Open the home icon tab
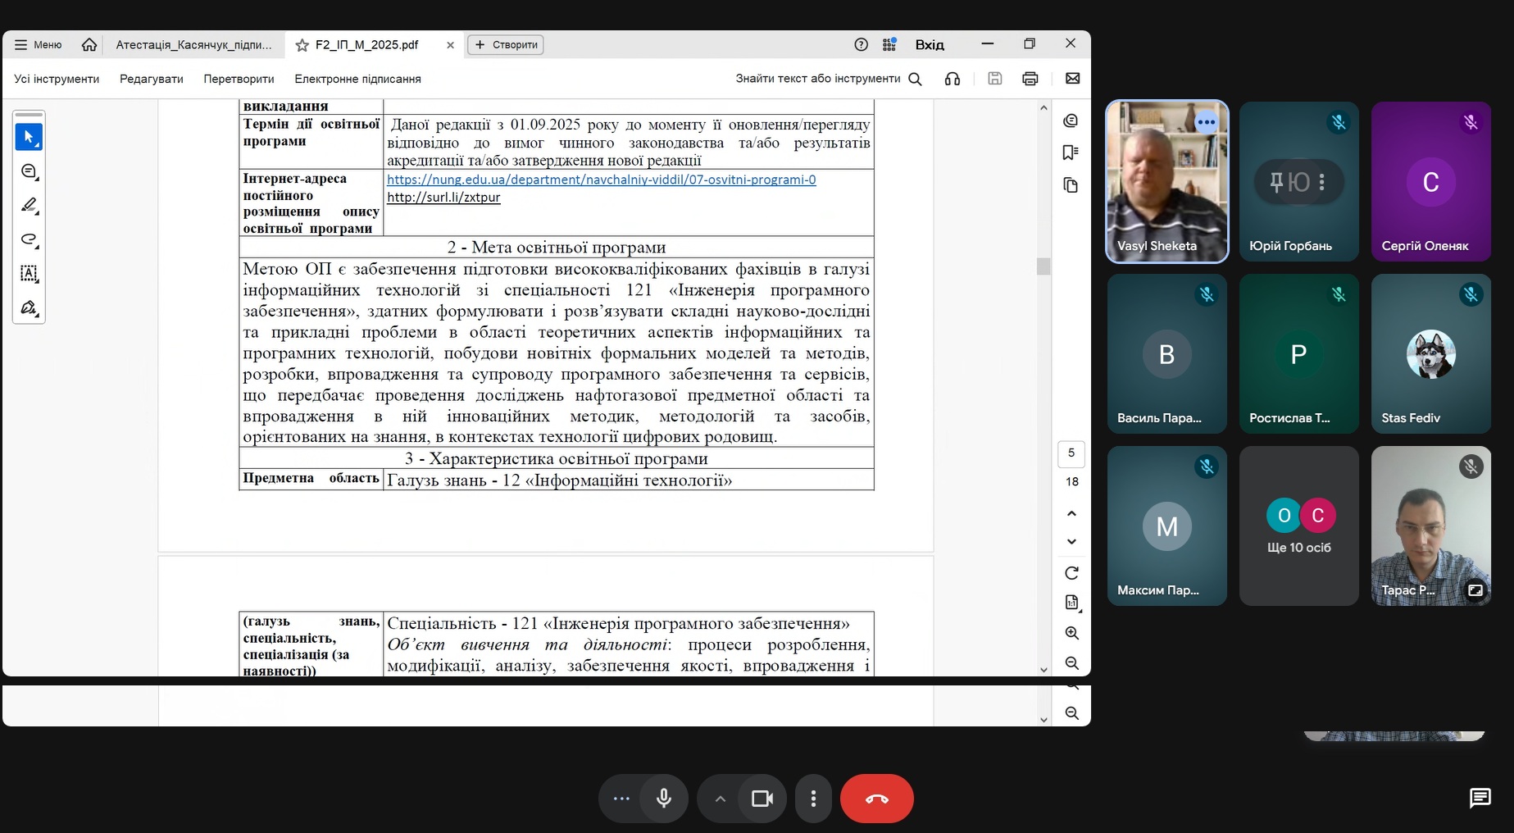The image size is (1514, 833). 89,44
